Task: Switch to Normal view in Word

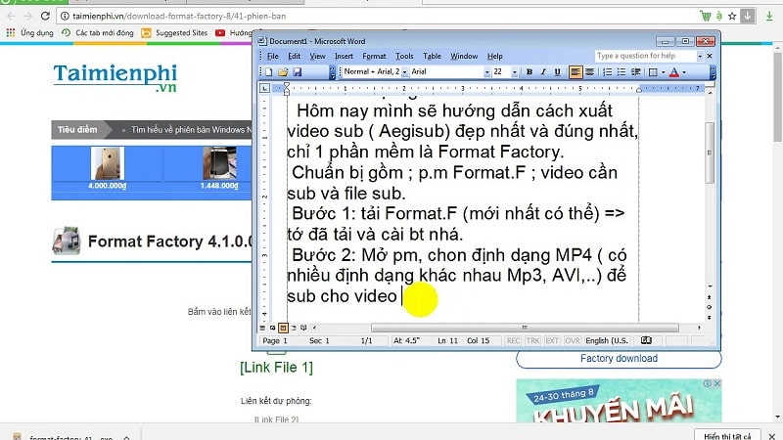Action: pos(262,328)
